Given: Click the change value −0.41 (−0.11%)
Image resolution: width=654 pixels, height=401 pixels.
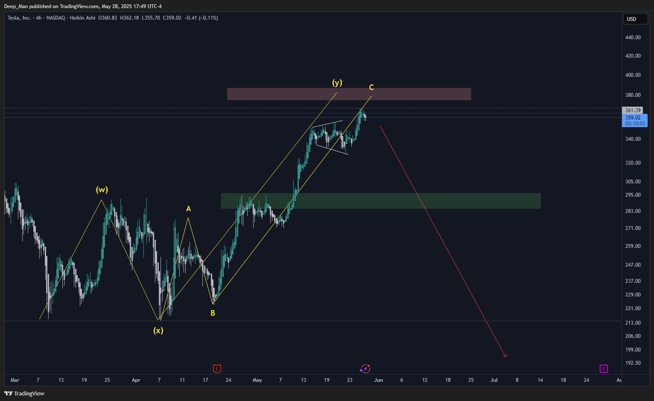Looking at the screenshot, I should [201, 18].
